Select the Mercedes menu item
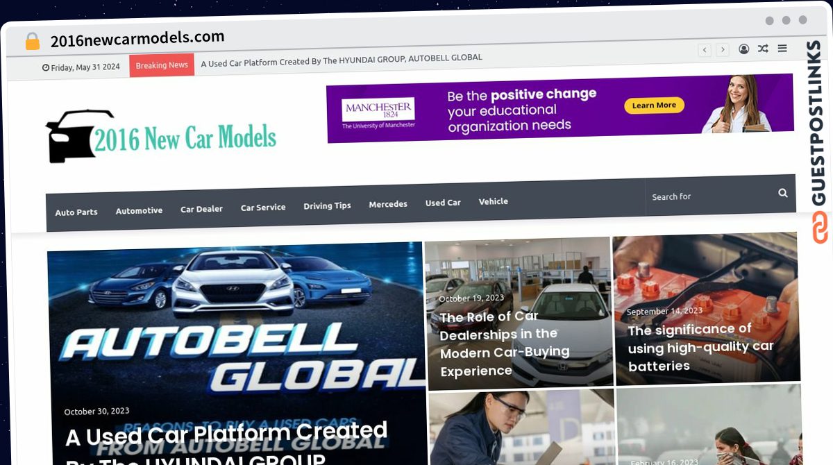The height and width of the screenshot is (465, 833). click(x=388, y=204)
